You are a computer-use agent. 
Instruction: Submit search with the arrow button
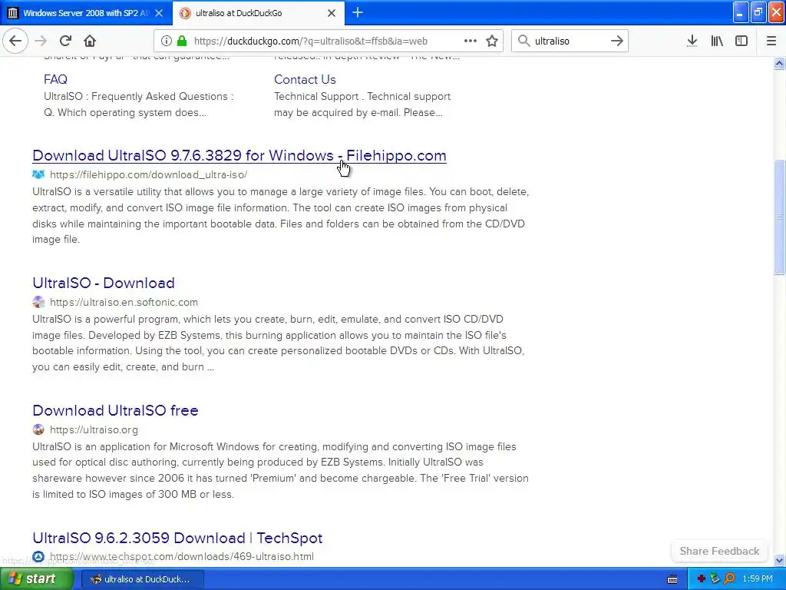(617, 41)
